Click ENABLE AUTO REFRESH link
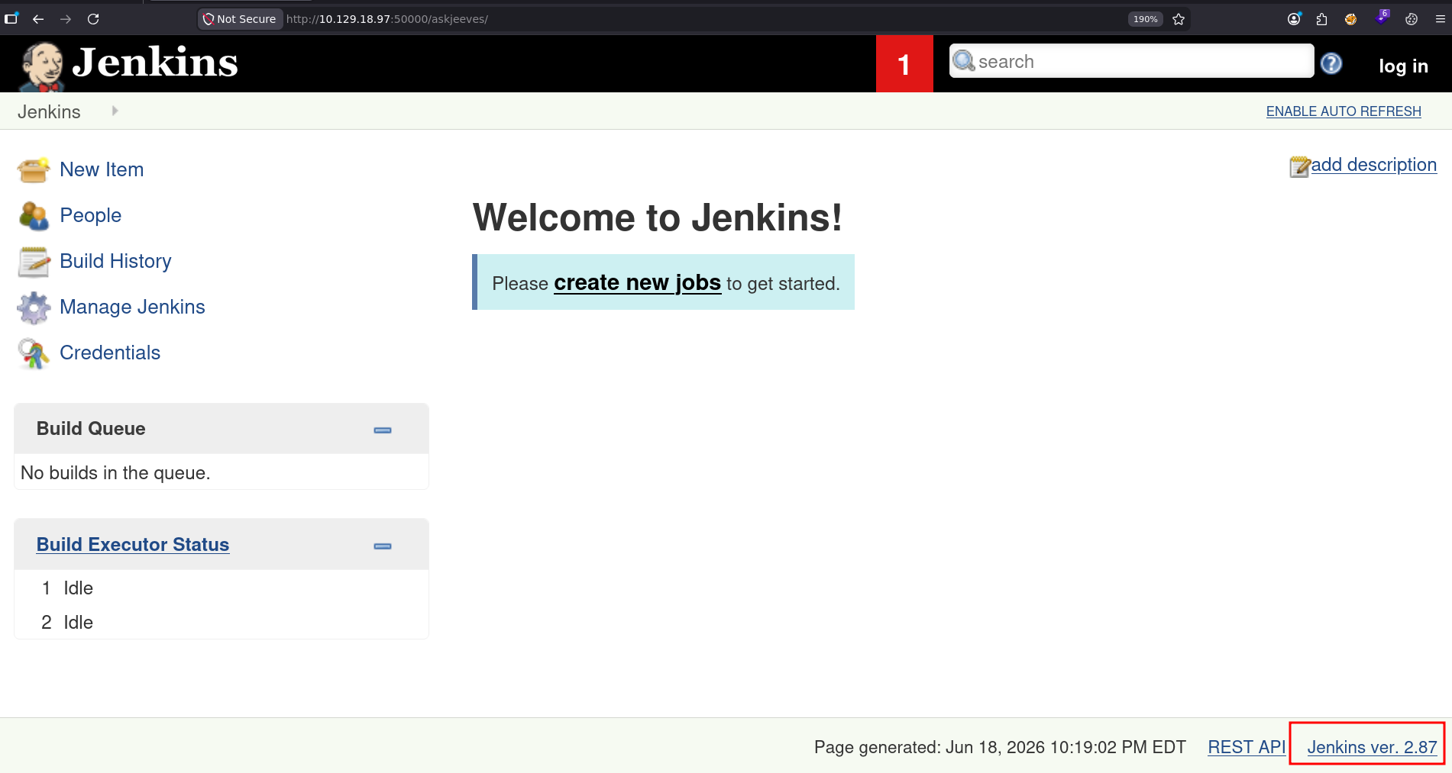 (1344, 111)
